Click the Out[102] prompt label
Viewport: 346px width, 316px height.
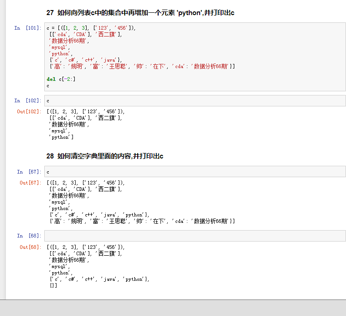(29, 111)
